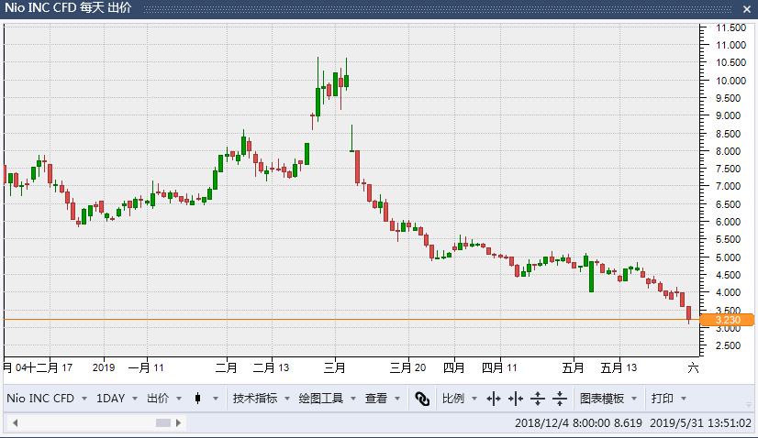Viewport: 758px width, 438px height.
Task: Open the 图表模板 chart template menu
Action: tap(608, 399)
